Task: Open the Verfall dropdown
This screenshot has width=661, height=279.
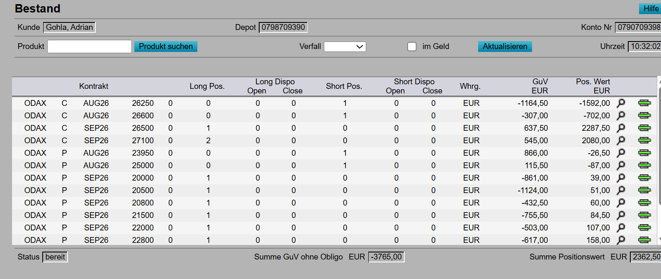Action: click(x=345, y=46)
